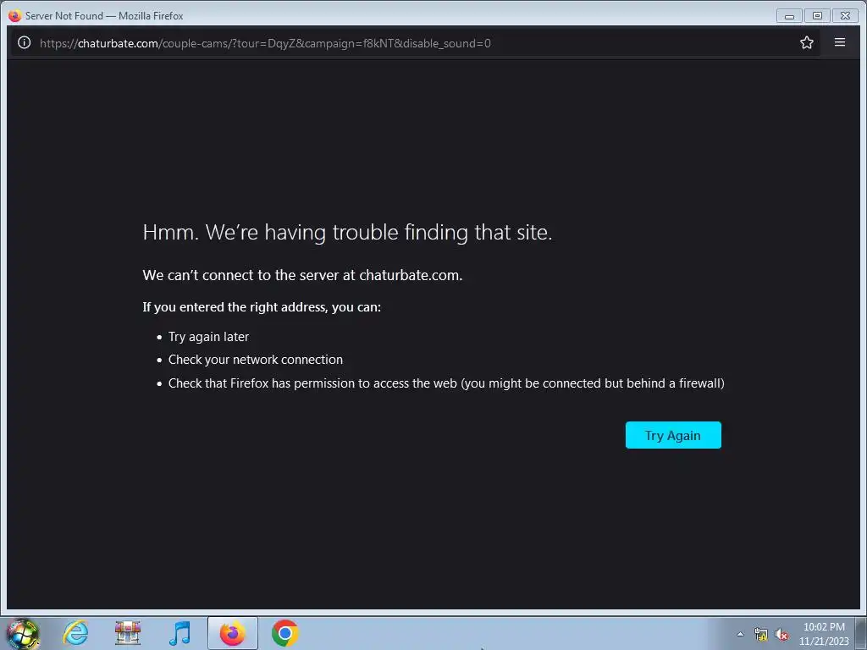The image size is (867, 650).
Task: Open the Firefox hamburger menu
Action: [839, 42]
